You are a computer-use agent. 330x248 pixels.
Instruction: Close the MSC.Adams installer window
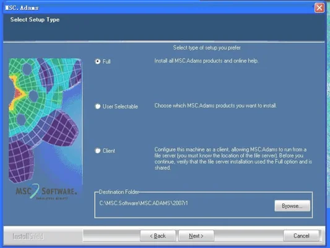pyautogui.click(x=319, y=8)
